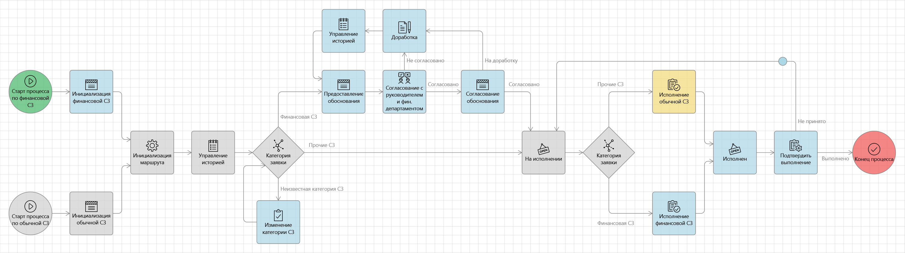This screenshot has height=253, width=905.
Task: Select the Согласование обоснования block
Action: pyautogui.click(x=482, y=91)
